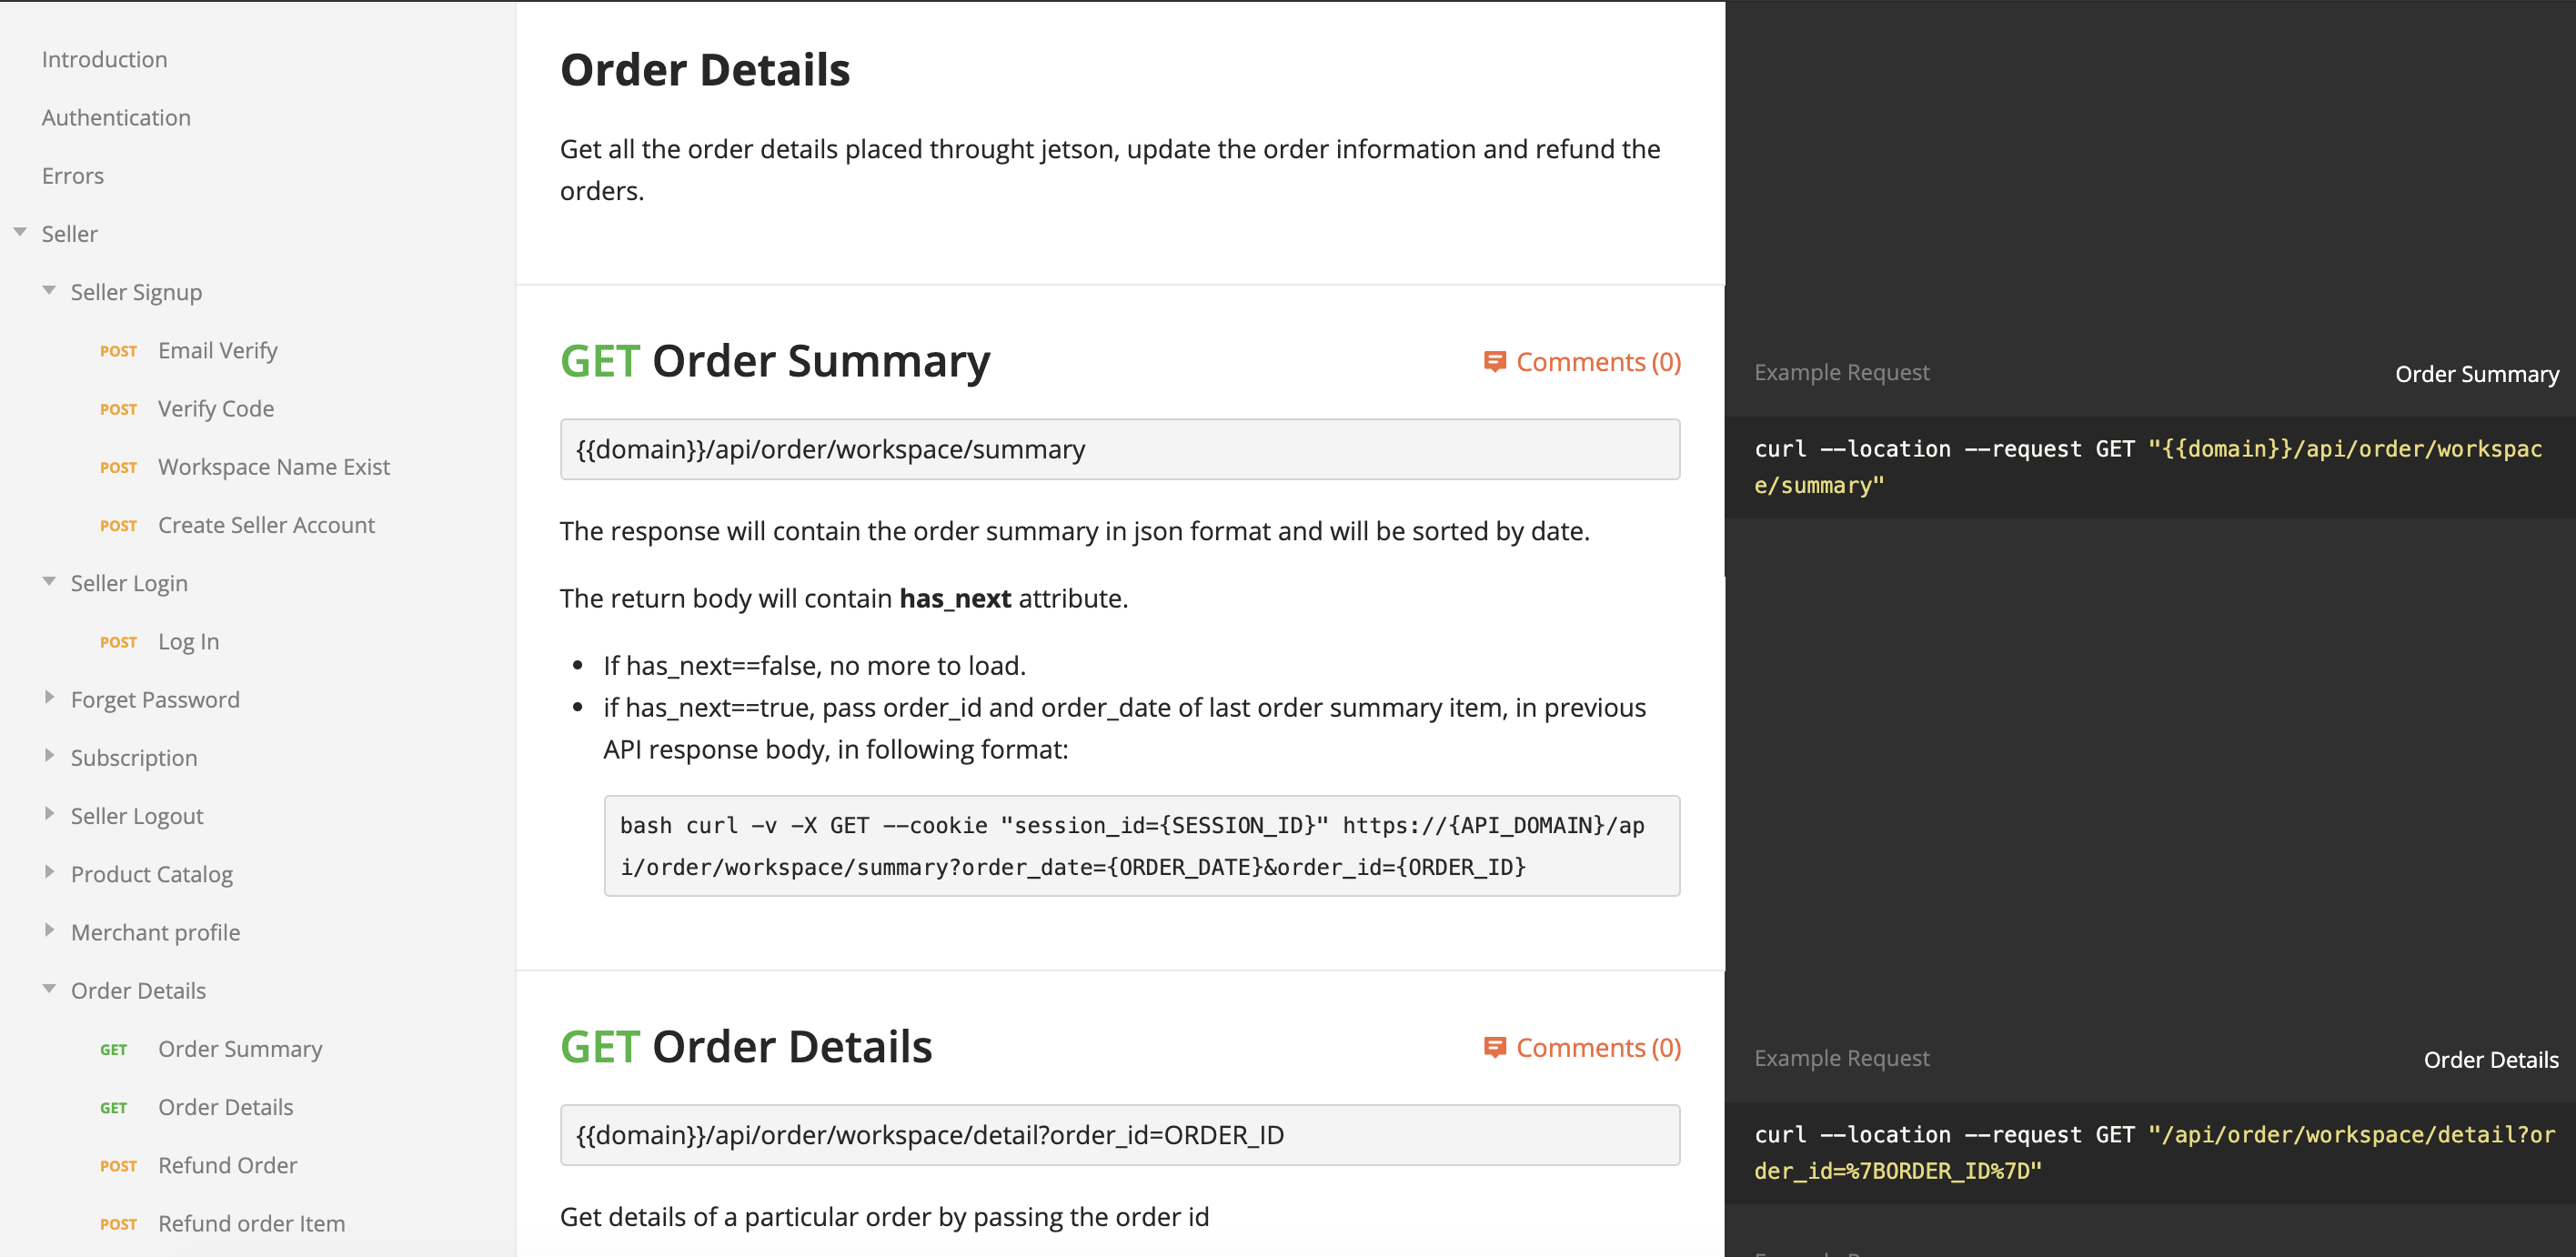Expand the Forget Password folder
Viewport: 2576px width, 1257px height.
(x=49, y=698)
